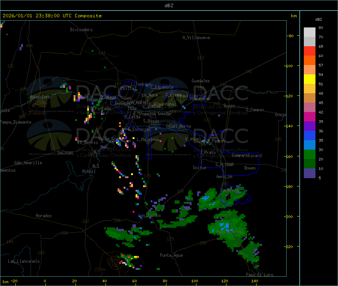The width and height of the screenshot is (338, 286).
Task: Click the A_Villanueva map label
Action: (x=196, y=38)
